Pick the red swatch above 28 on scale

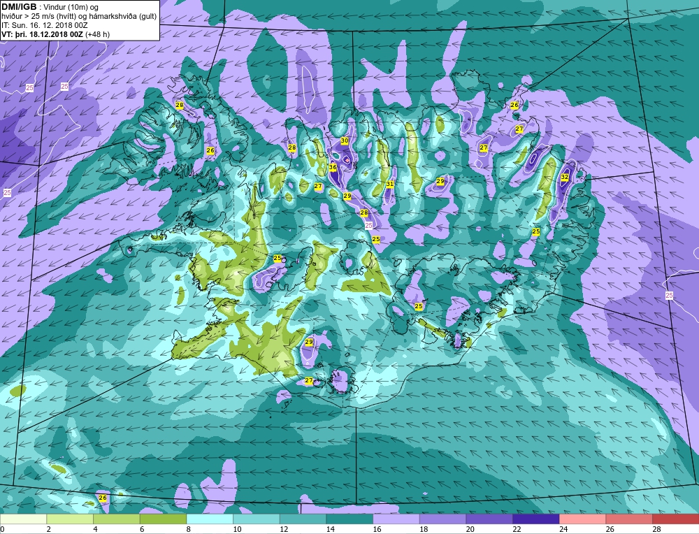click(675, 519)
